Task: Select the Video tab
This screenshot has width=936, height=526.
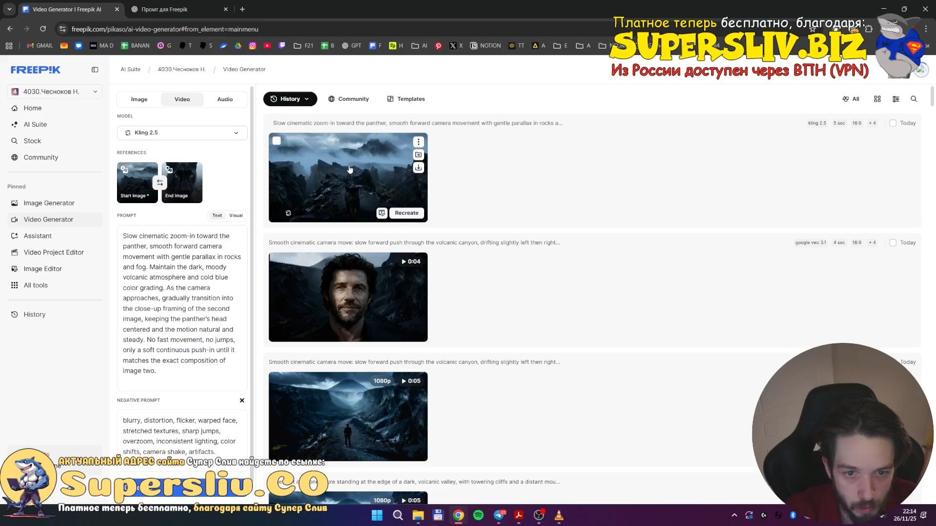Action: coord(182,99)
